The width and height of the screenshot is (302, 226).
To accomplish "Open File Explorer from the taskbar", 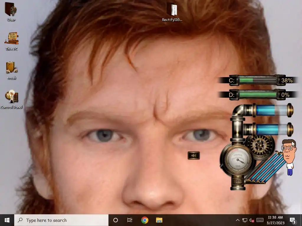I will [x=159, y=220].
